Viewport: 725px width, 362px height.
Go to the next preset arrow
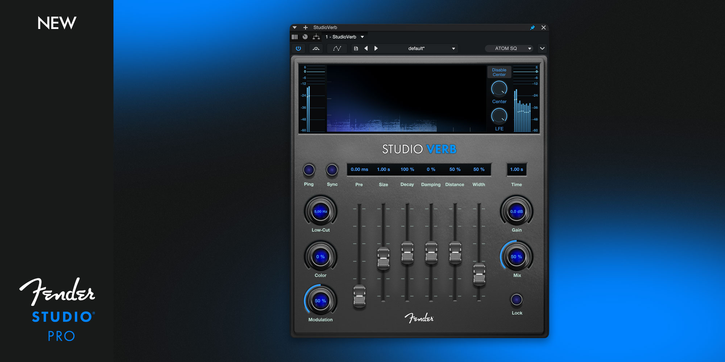(x=376, y=49)
